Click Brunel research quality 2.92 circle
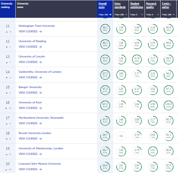Viewport: 178px width, 173px height. [x=153, y=136]
